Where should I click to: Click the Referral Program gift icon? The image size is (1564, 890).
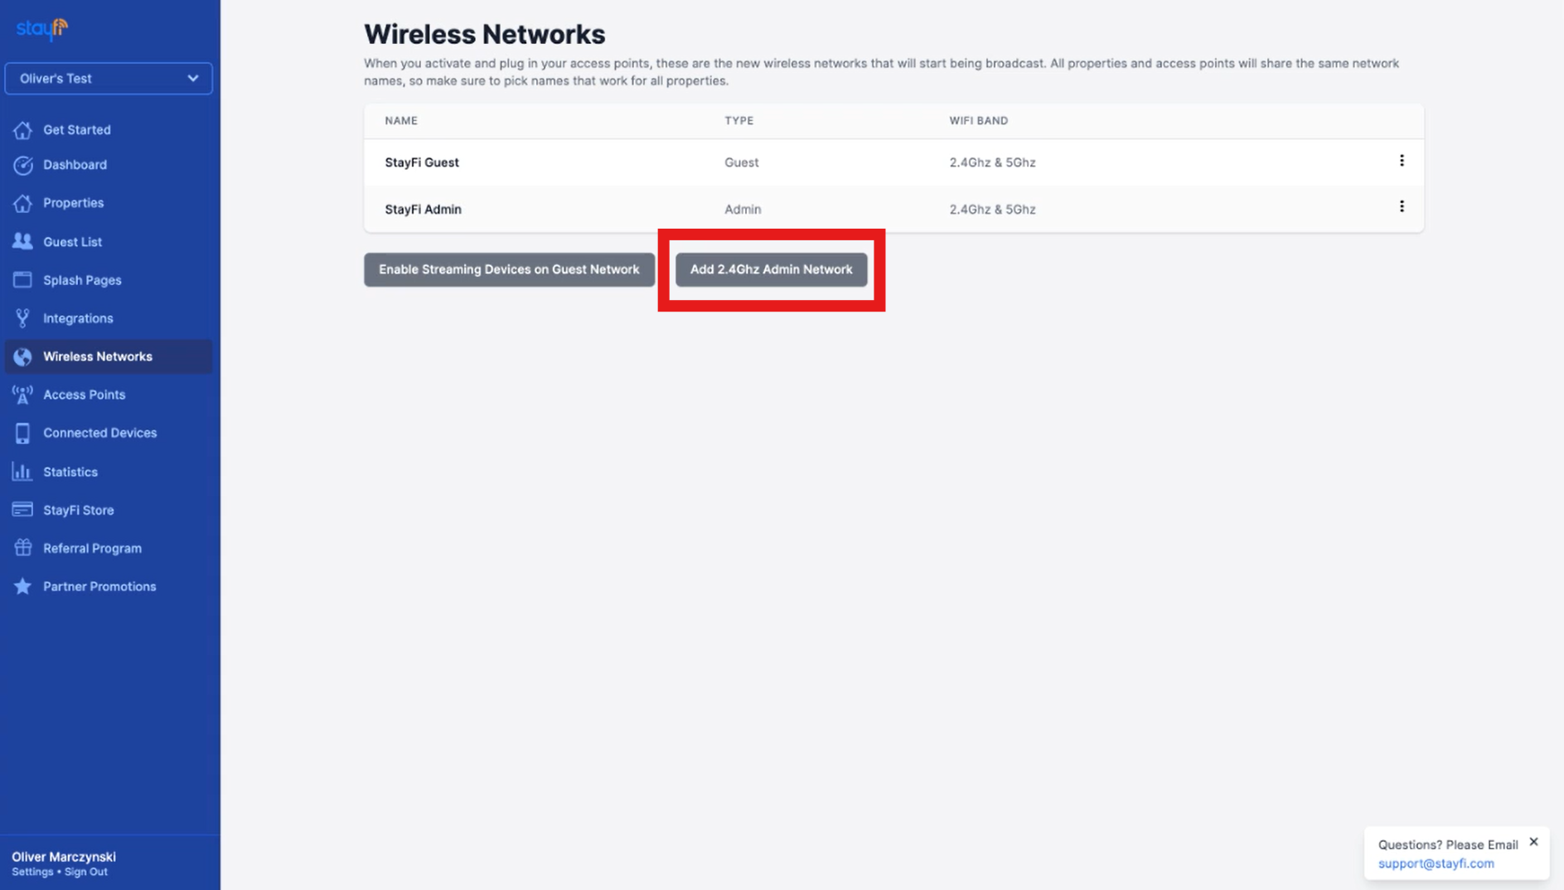[x=22, y=548]
